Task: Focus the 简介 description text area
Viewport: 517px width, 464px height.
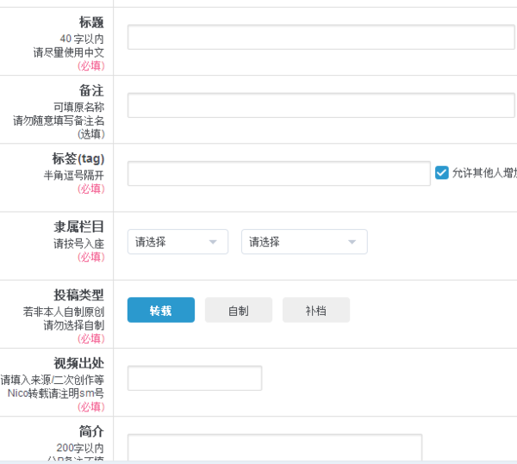Action: click(x=275, y=448)
